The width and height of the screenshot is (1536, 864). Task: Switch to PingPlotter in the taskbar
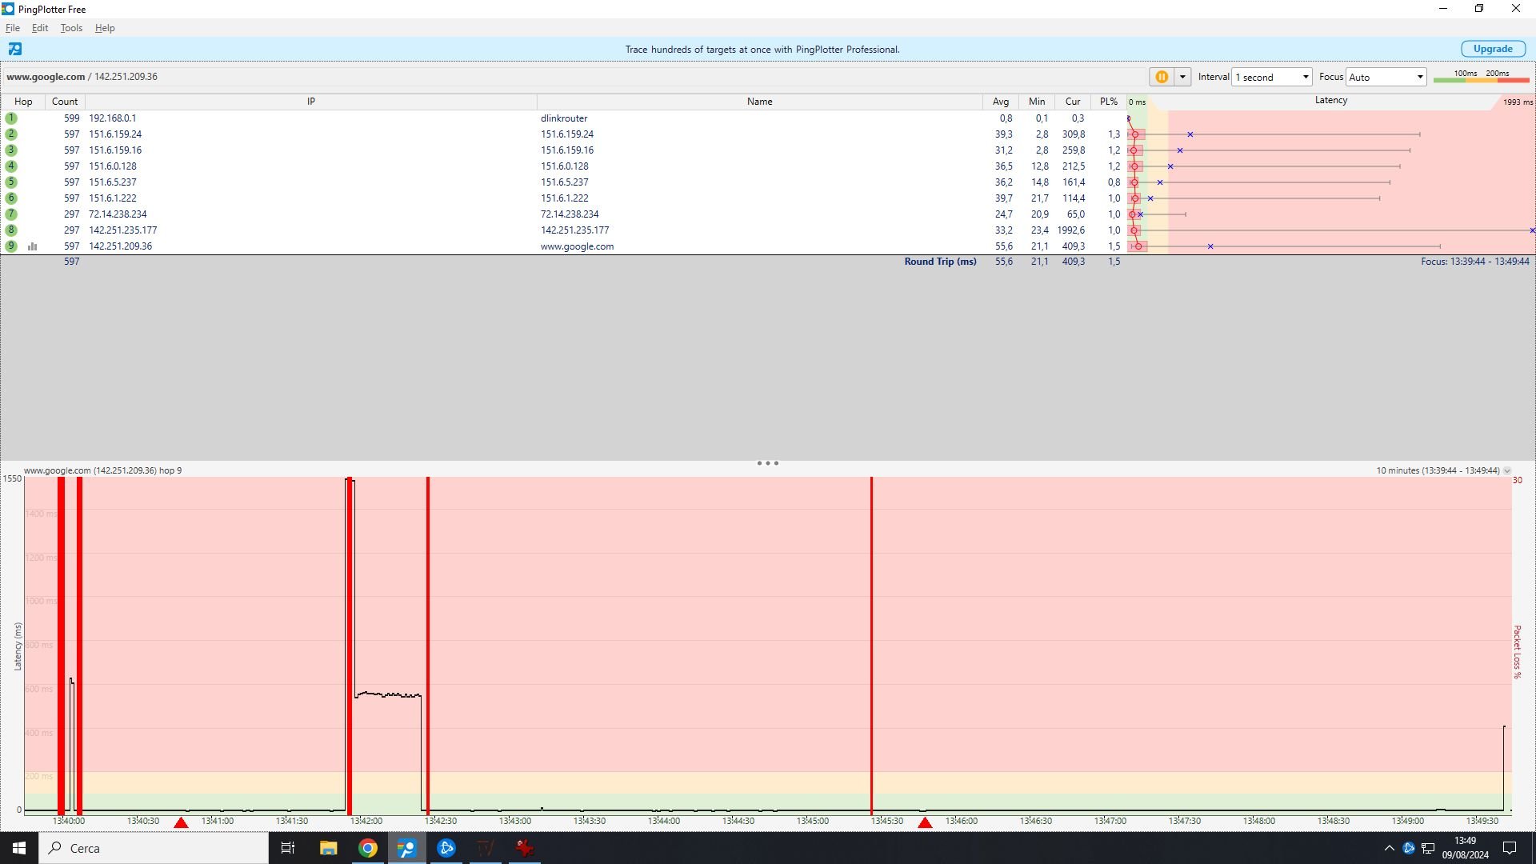(406, 848)
